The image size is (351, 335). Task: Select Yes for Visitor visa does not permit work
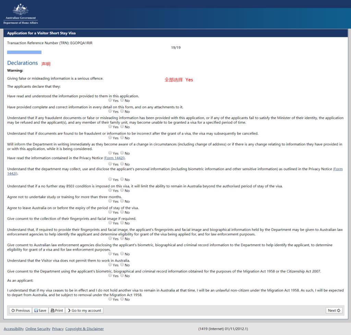coord(110,264)
